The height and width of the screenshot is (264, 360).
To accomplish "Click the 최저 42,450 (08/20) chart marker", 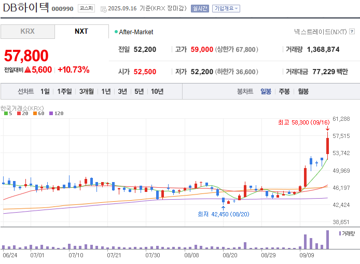I will click(x=224, y=214).
